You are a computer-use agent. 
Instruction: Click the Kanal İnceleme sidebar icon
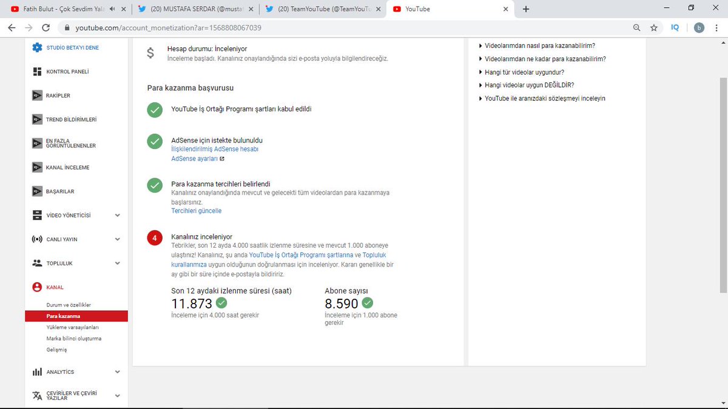pos(37,167)
